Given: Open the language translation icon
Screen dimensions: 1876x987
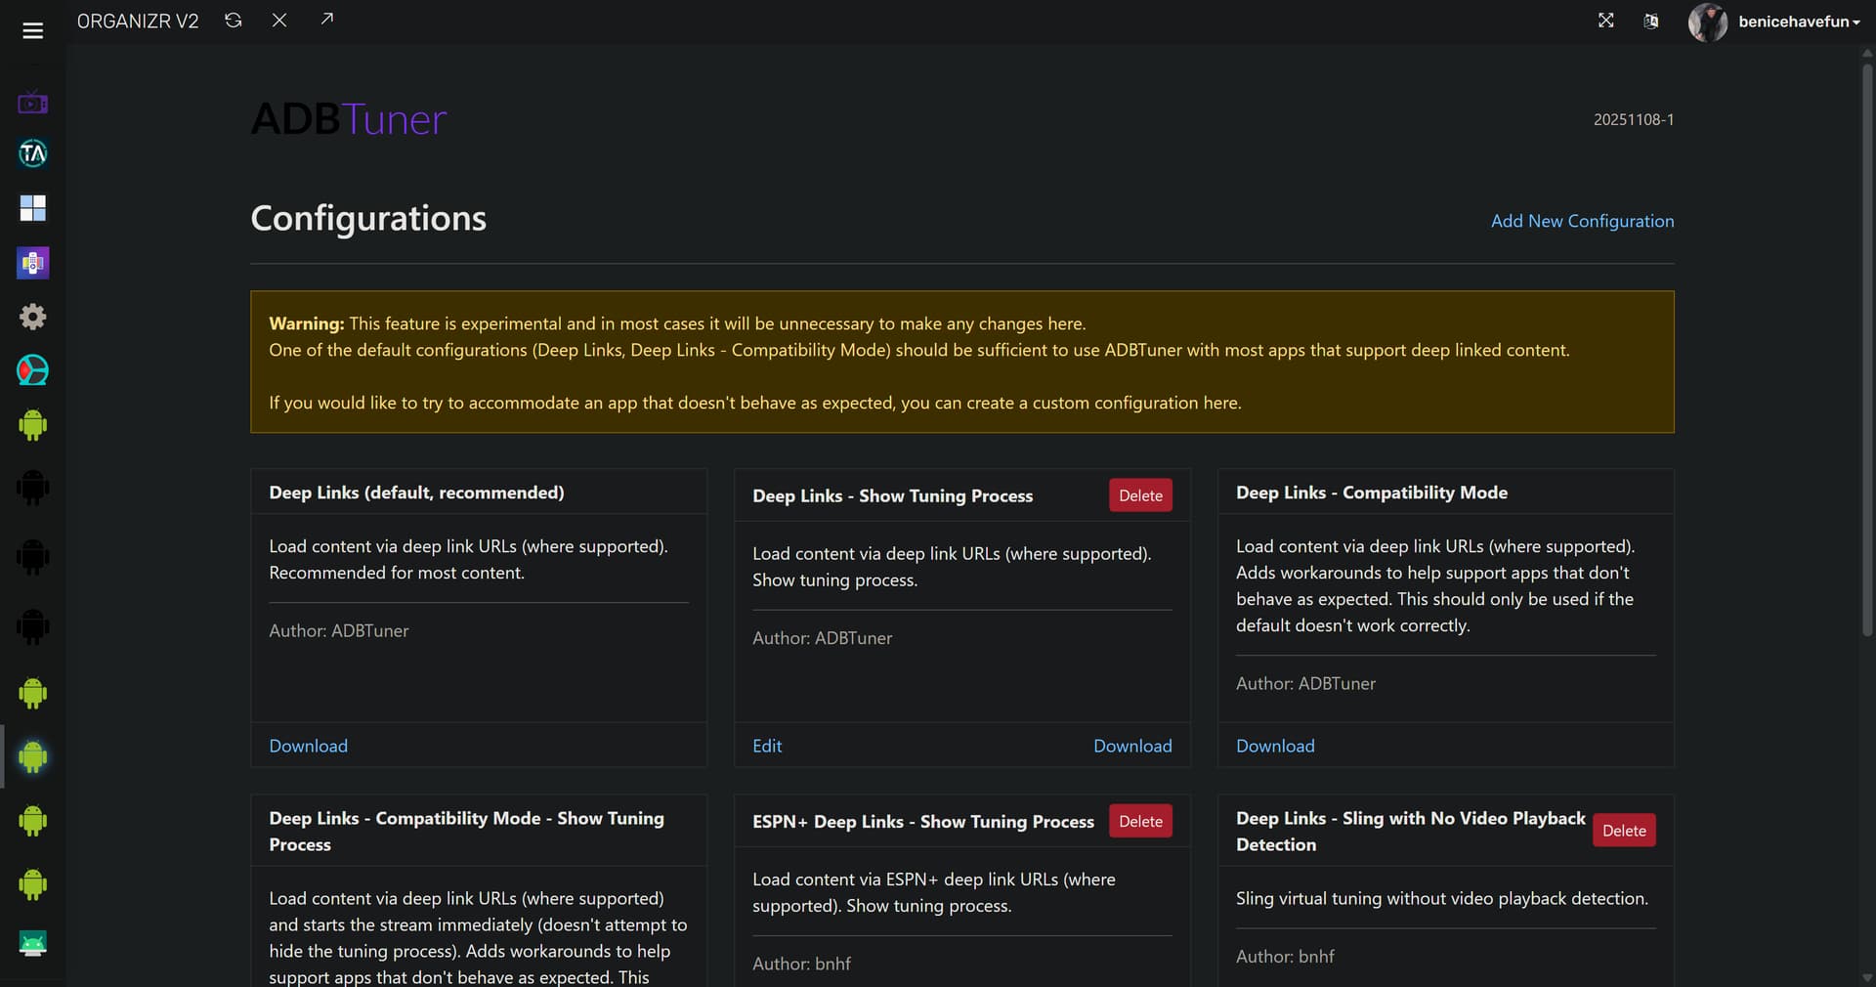Looking at the screenshot, I should pyautogui.click(x=1650, y=21).
